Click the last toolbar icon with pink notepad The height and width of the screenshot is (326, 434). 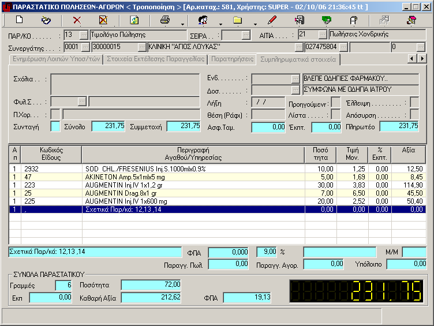click(411, 20)
